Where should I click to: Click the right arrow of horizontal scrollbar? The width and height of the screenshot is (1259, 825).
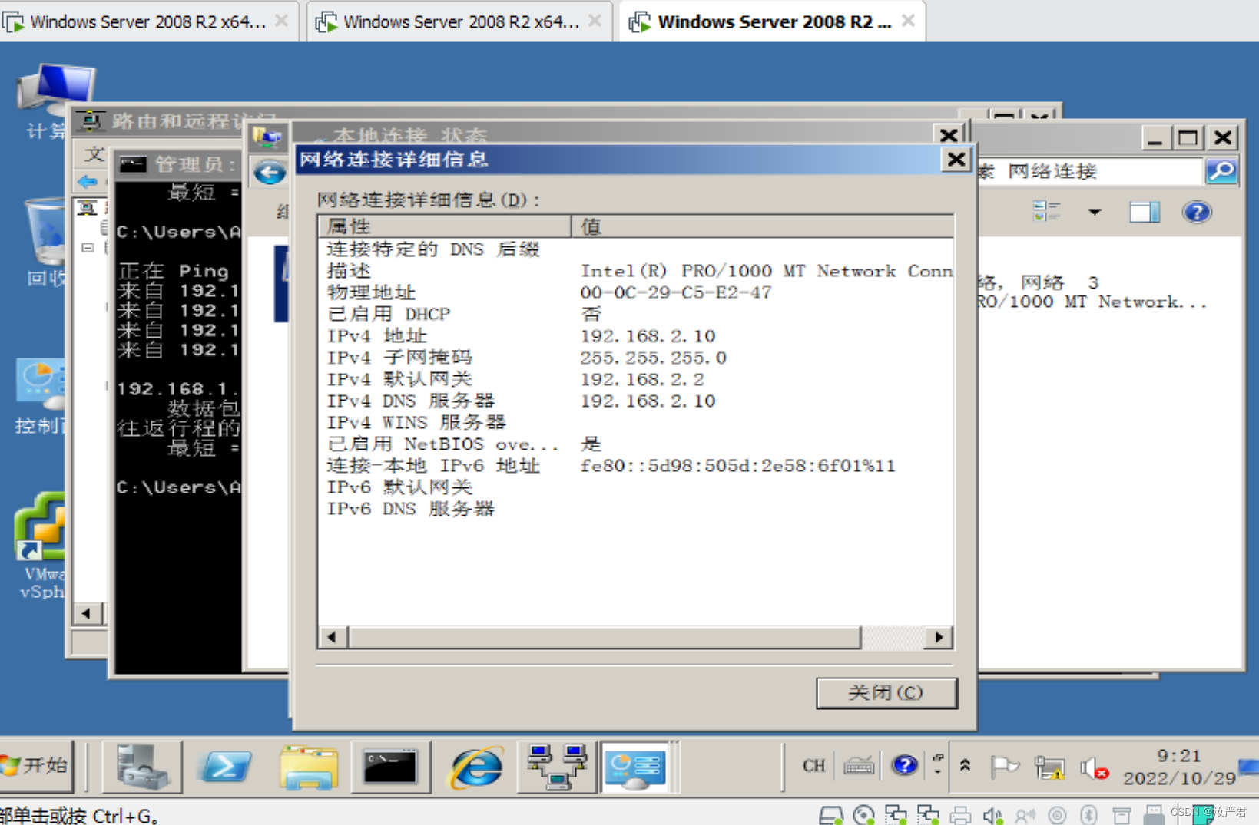[x=939, y=637]
